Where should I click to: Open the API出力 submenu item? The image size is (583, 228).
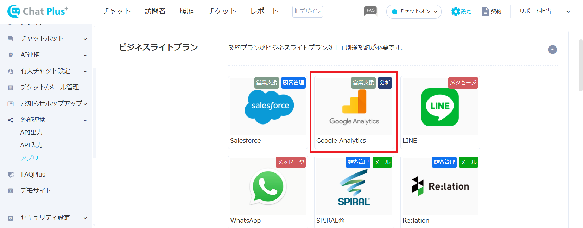pos(31,132)
